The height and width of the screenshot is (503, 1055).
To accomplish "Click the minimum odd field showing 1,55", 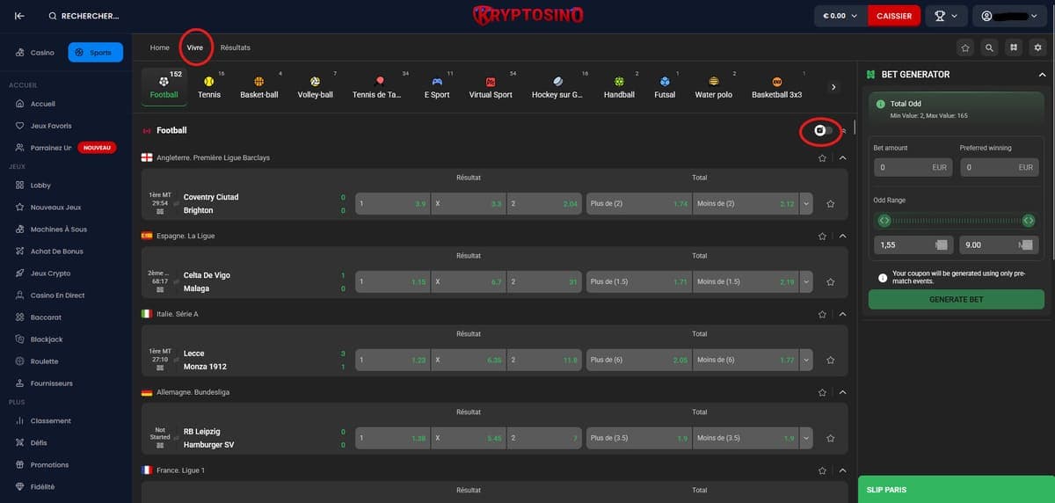I will [913, 245].
